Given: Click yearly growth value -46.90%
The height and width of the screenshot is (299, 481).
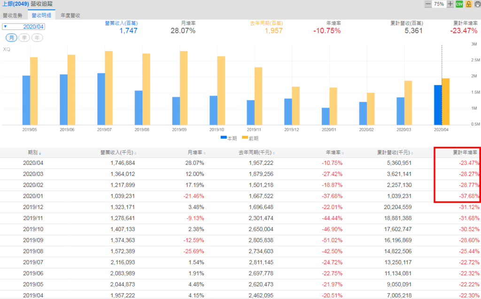Looking at the screenshot, I should click(332, 229).
